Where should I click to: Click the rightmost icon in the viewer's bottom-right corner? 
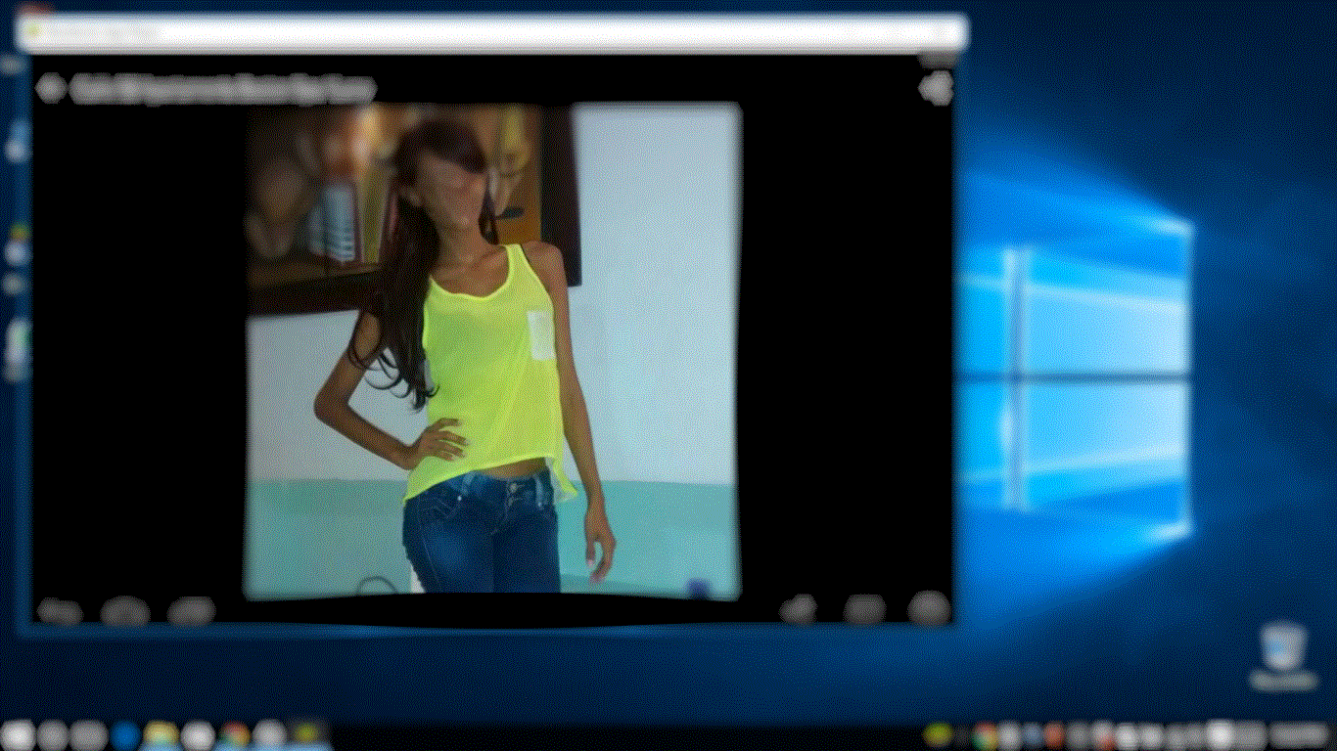tap(928, 609)
